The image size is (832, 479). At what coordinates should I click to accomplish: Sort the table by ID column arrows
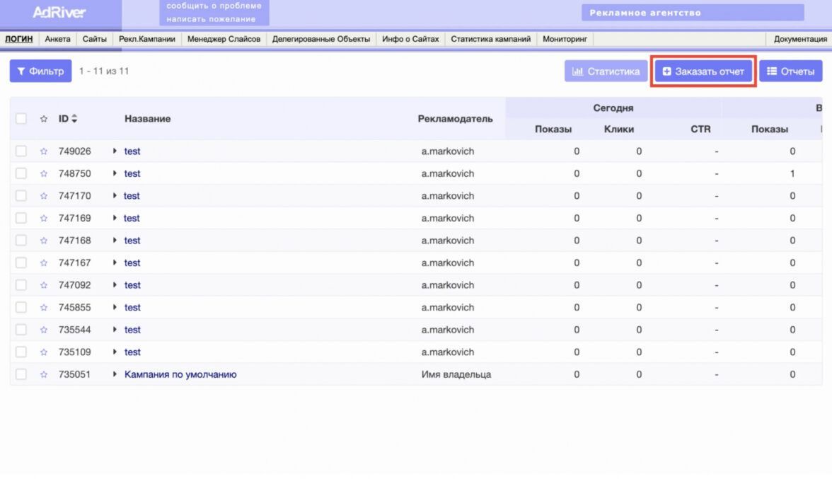(x=74, y=119)
